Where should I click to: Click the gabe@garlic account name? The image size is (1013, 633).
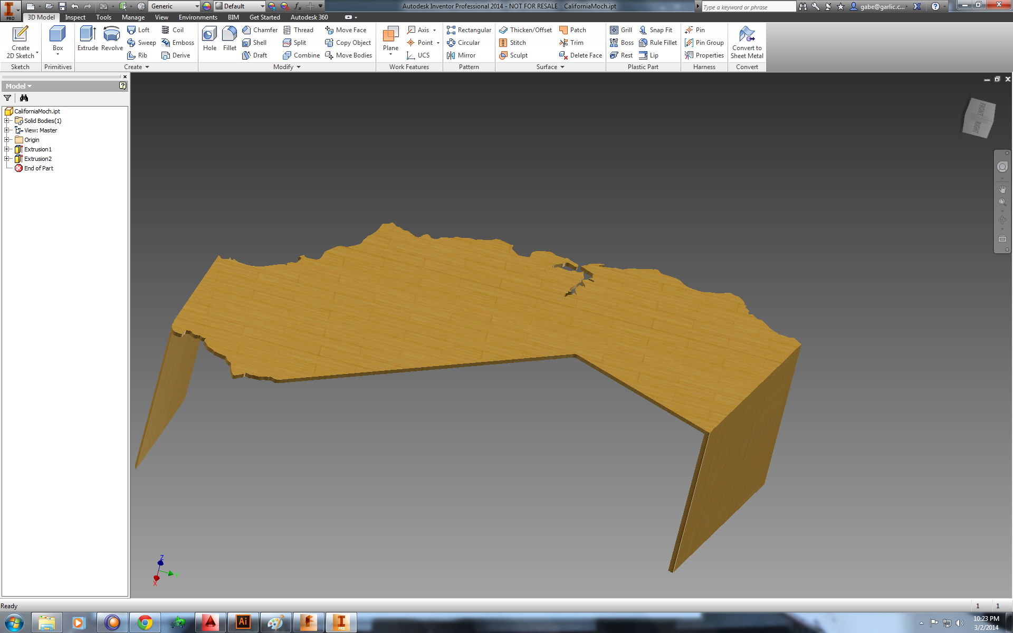click(x=884, y=6)
